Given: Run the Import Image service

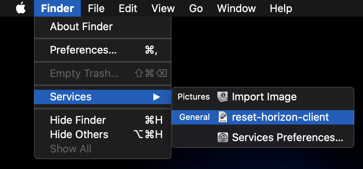Looking at the screenshot, I should point(263,97).
